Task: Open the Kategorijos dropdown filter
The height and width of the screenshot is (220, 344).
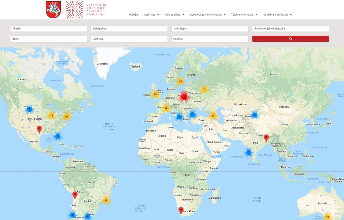Action: [x=129, y=29]
